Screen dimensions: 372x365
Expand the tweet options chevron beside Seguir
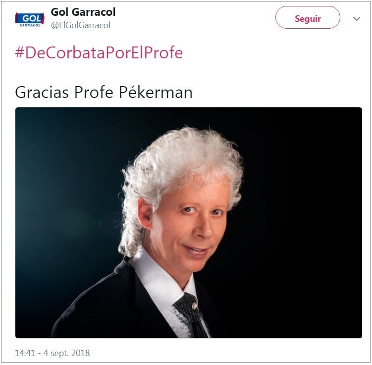click(x=357, y=19)
